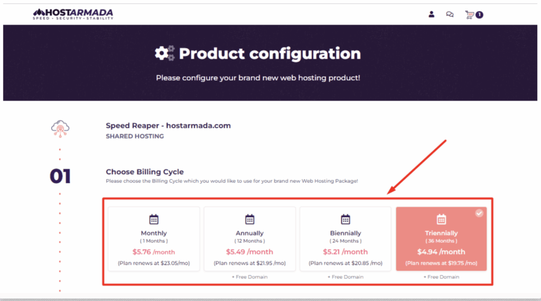Click the Biennially calendar icon
The image size is (541, 301).
[x=346, y=219]
